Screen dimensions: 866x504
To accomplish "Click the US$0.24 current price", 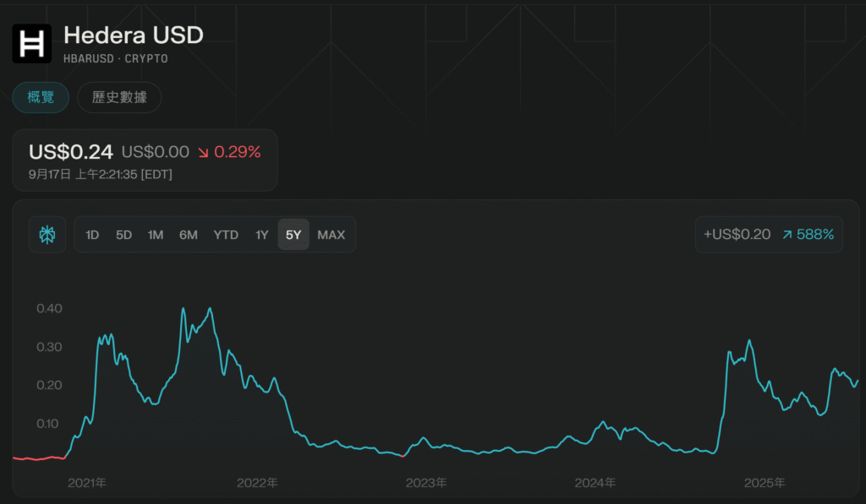I will pos(71,152).
